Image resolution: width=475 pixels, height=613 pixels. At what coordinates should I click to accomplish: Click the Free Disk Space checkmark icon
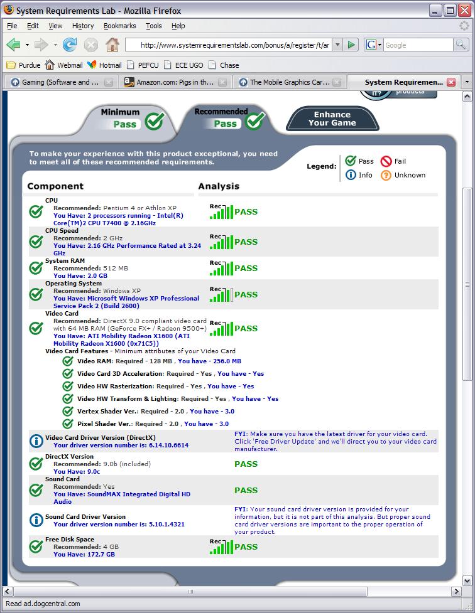(36, 546)
